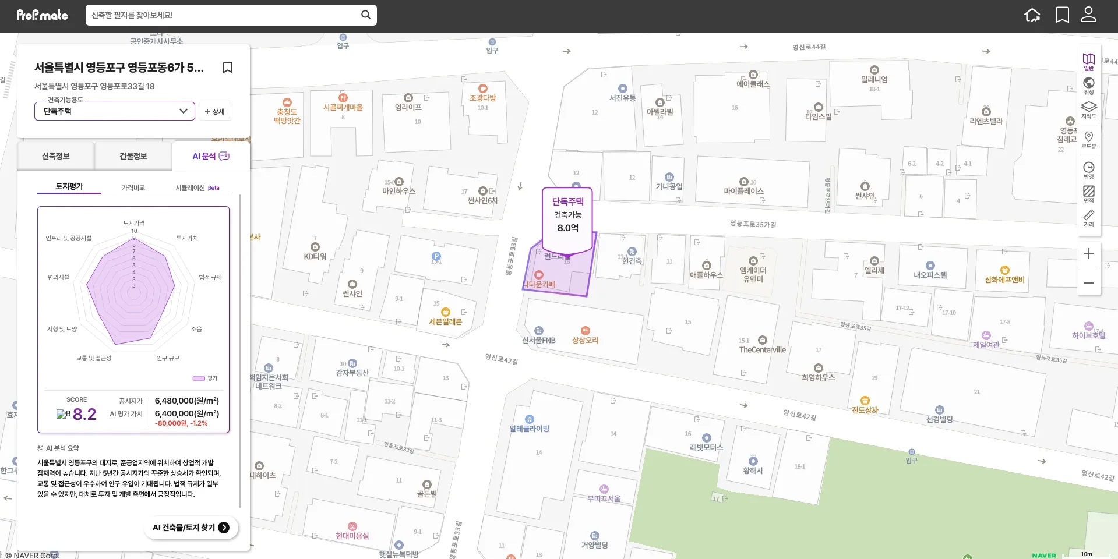Click the 조광다방 cafe marker
The image size is (1118, 559).
click(x=483, y=94)
